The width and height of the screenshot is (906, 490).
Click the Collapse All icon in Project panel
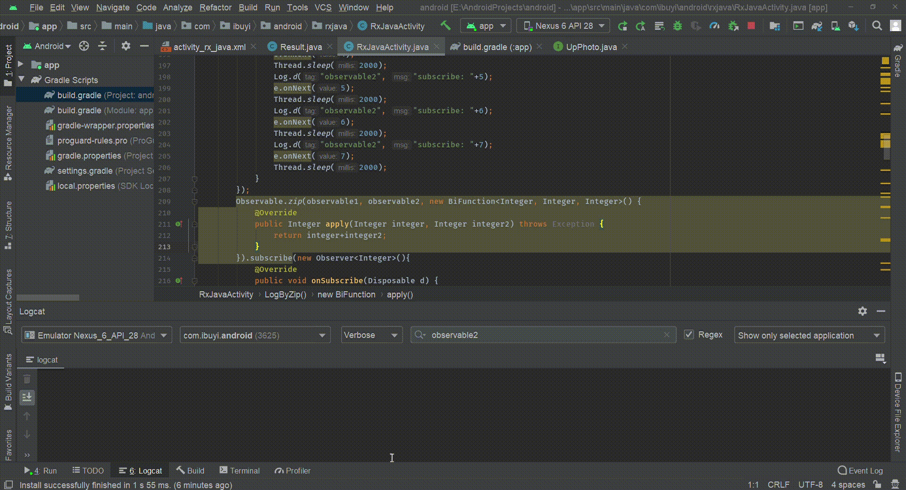tap(102, 46)
